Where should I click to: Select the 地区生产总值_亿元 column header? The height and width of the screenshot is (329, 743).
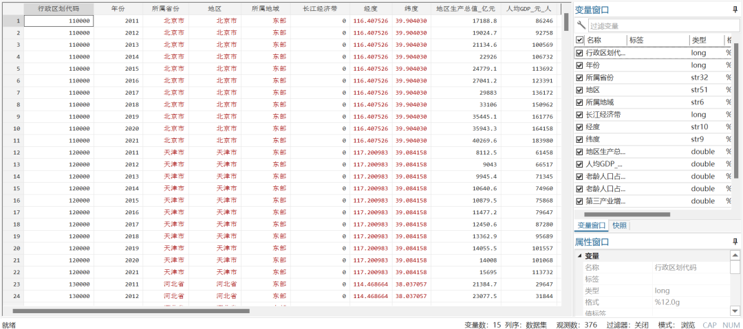[x=466, y=8]
